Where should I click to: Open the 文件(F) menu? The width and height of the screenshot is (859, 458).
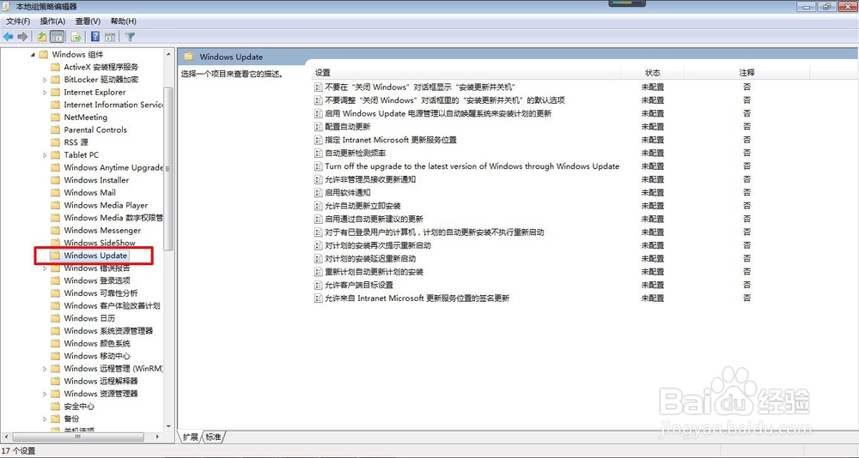[18, 21]
